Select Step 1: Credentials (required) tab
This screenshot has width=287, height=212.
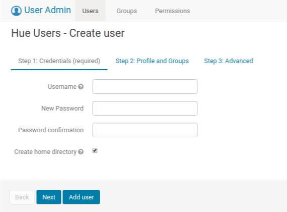click(59, 61)
